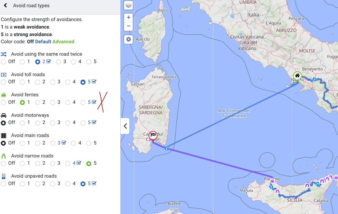The width and height of the screenshot is (338, 214).
Task: Click the ferry waypoint icon at Palermo
Action: point(272,181)
